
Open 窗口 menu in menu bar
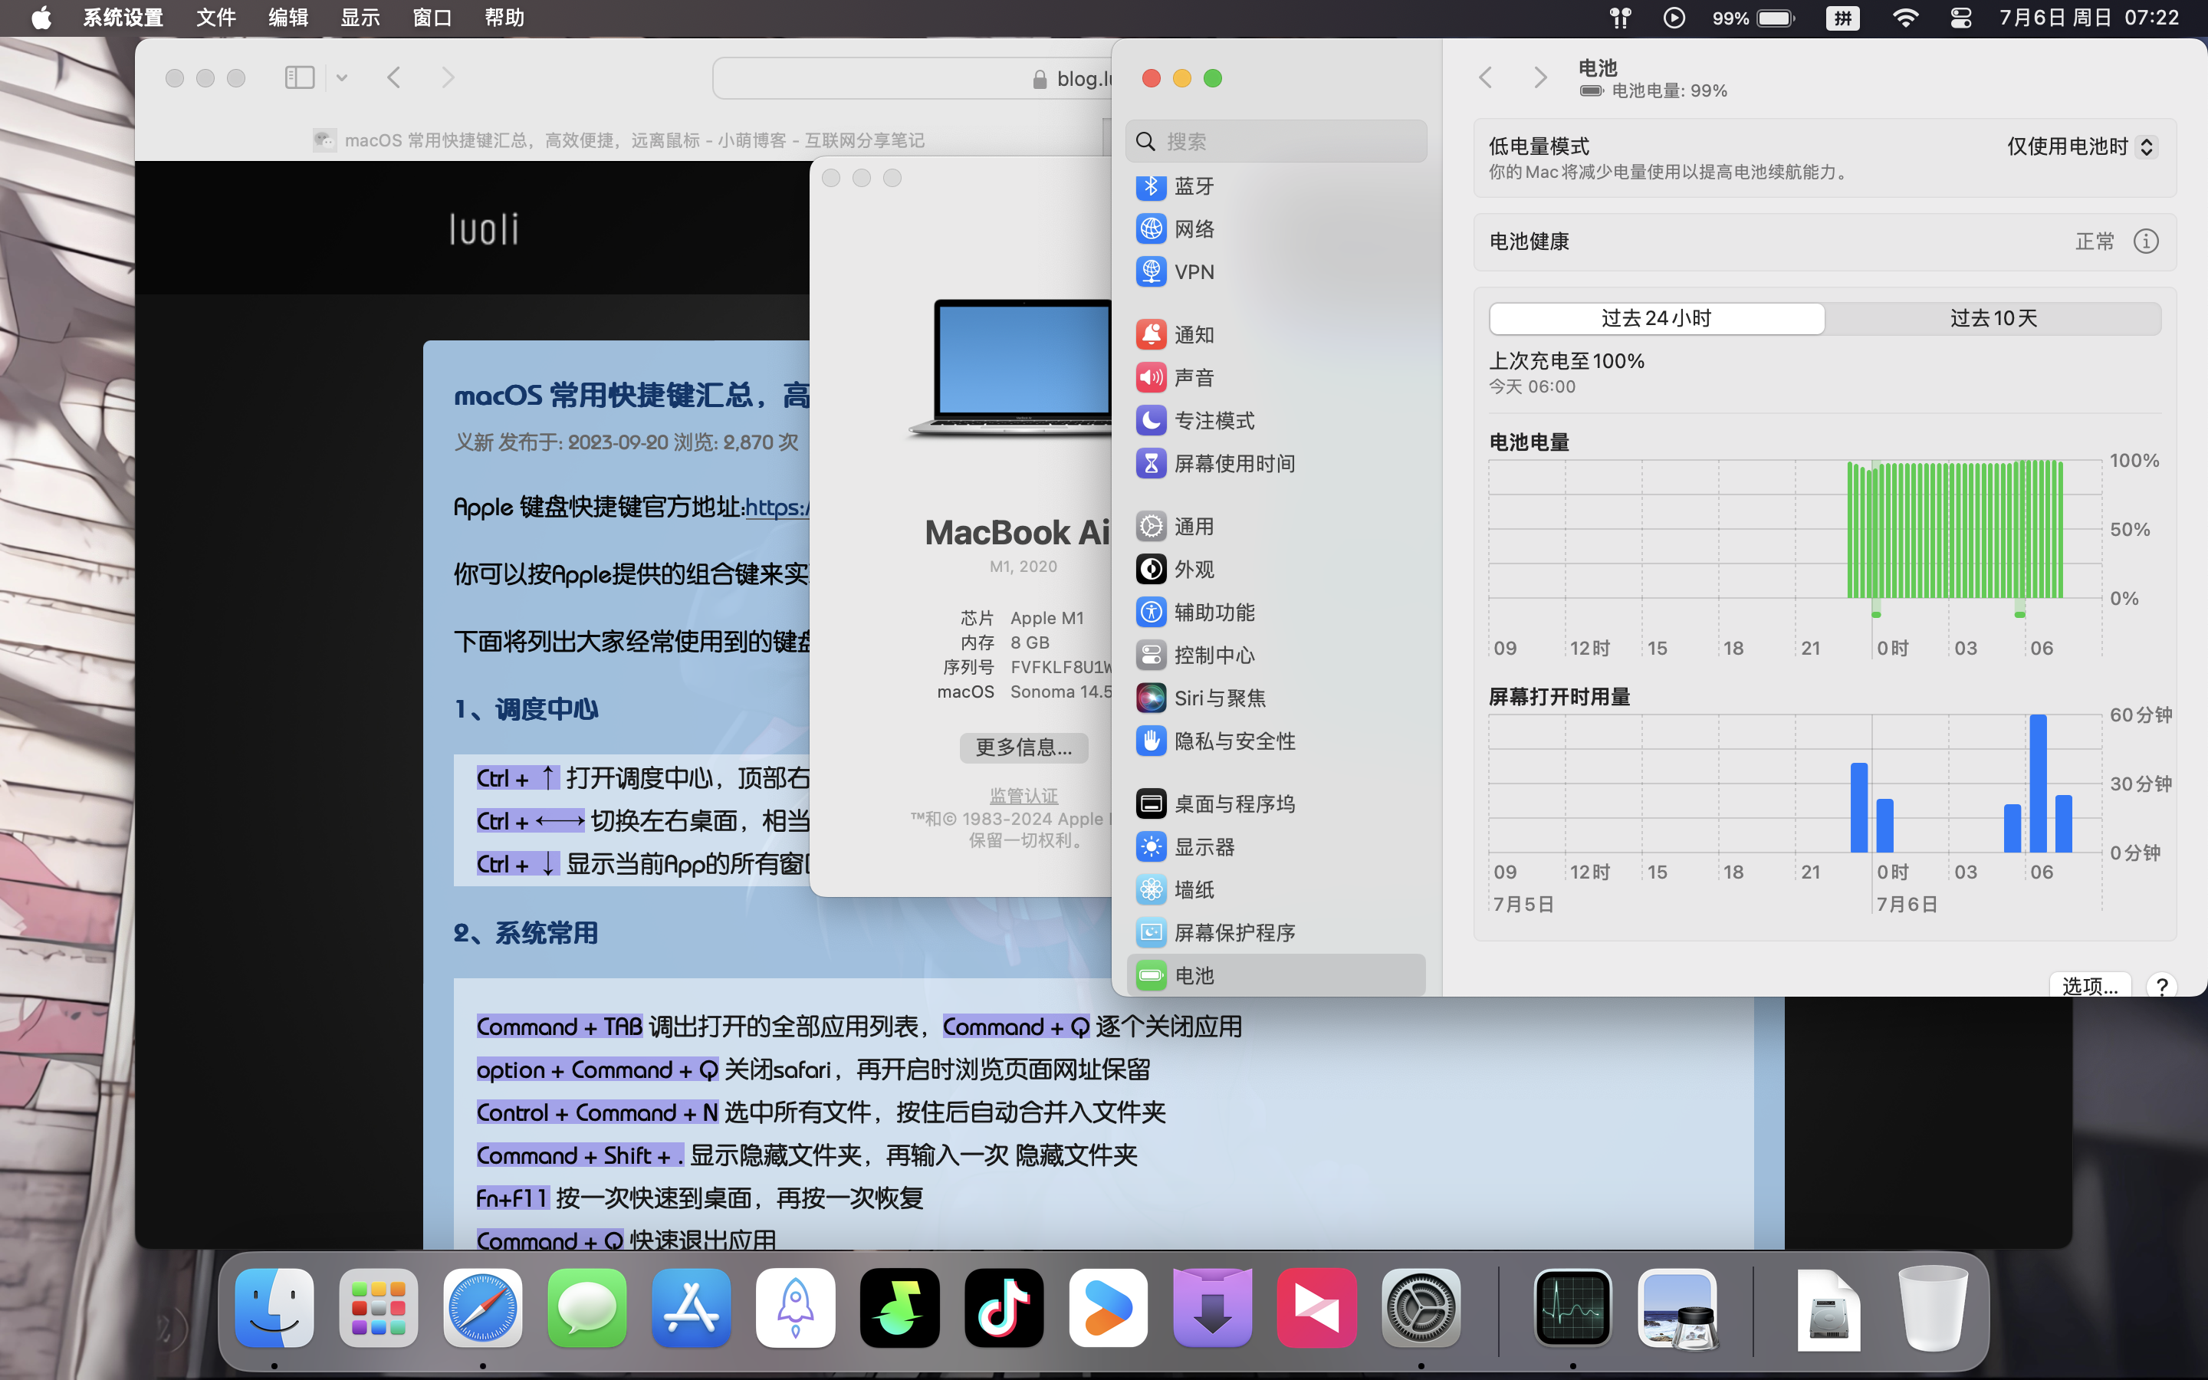click(x=432, y=18)
